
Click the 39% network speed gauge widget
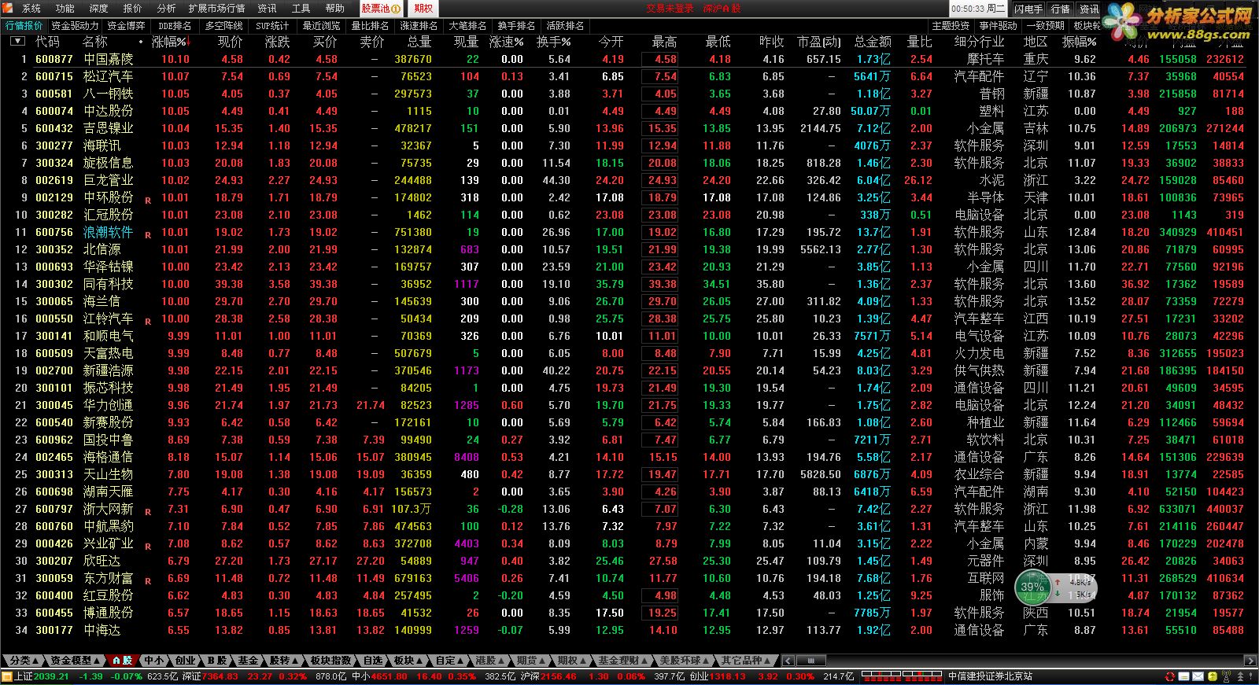tap(1057, 587)
